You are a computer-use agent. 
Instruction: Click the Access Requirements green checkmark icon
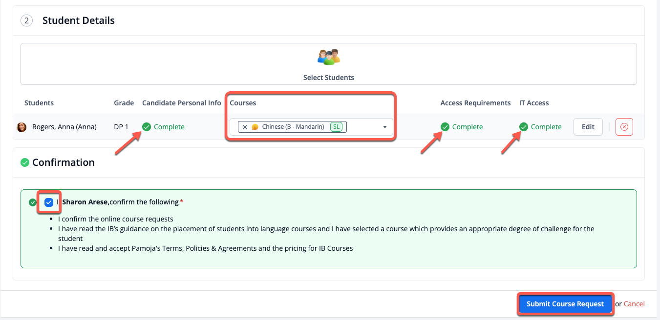pos(445,127)
